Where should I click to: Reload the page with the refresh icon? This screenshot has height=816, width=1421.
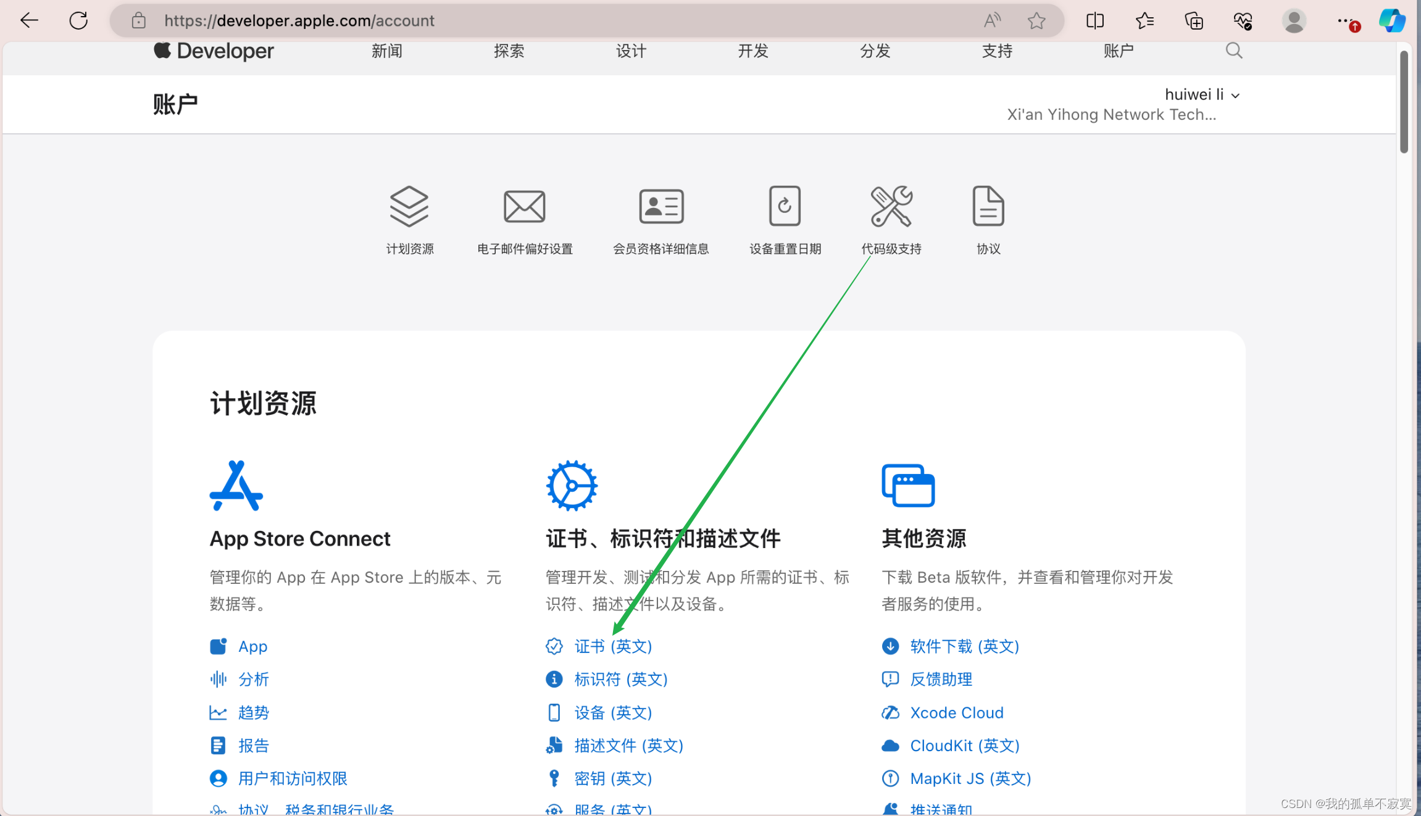(x=78, y=20)
